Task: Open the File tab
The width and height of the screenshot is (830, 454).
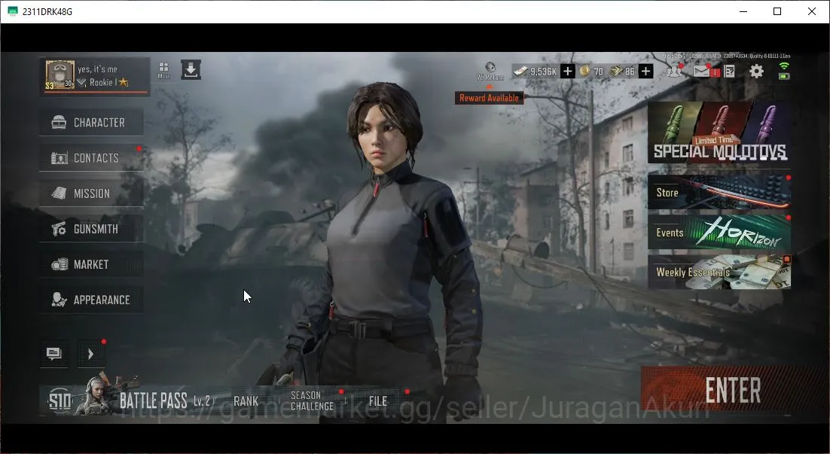Action: tap(378, 401)
